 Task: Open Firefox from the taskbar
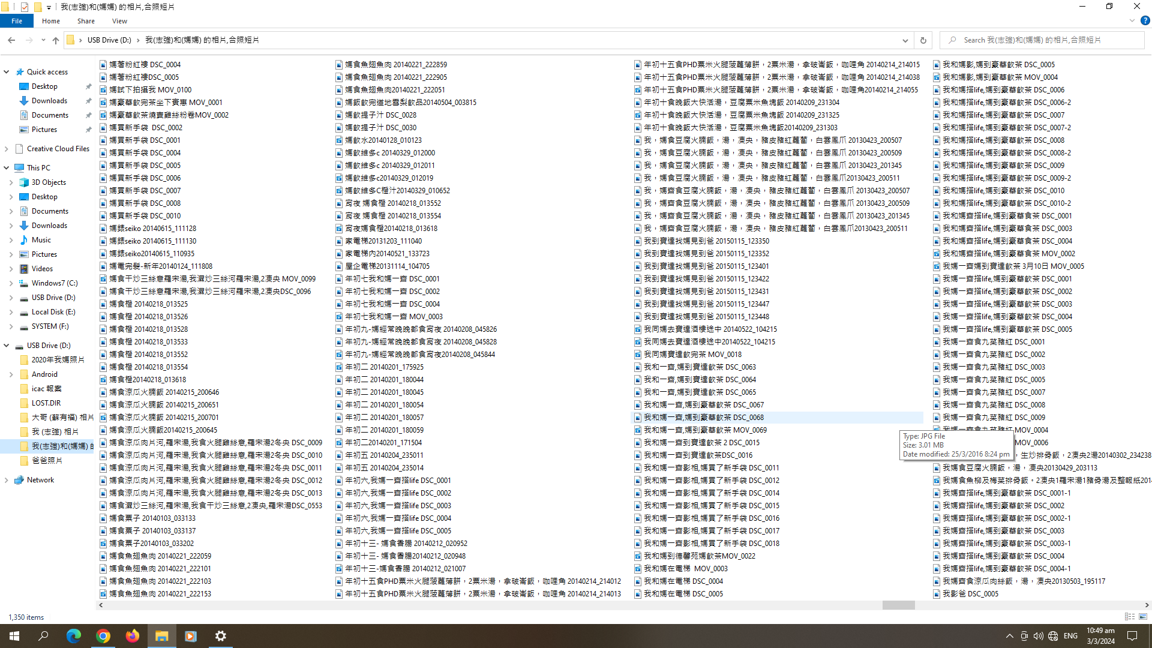(132, 636)
